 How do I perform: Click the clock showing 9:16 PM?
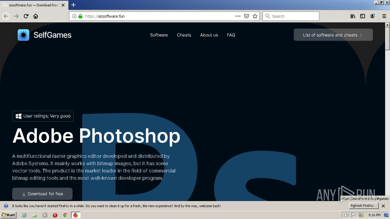tap(374, 215)
